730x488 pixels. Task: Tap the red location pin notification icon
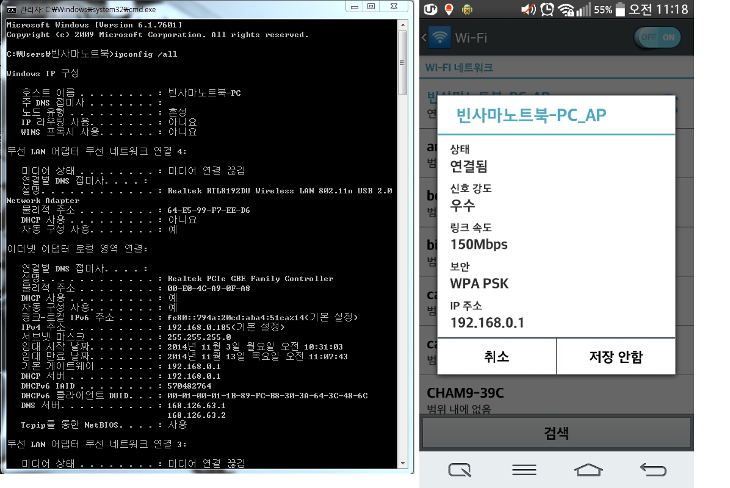tap(449, 9)
